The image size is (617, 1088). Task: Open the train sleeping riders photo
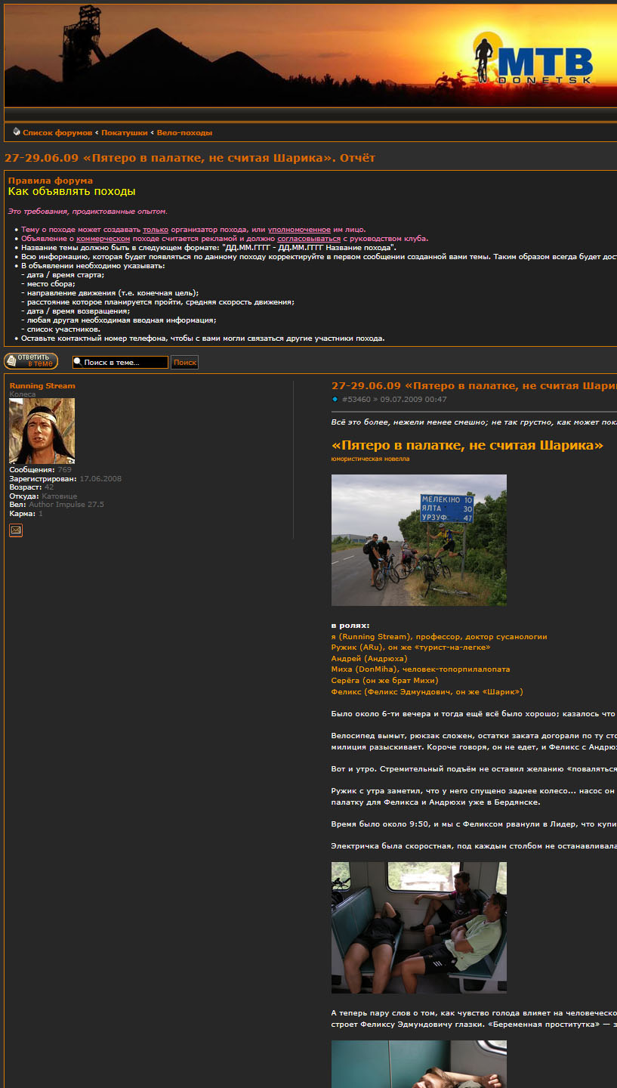coord(419,928)
